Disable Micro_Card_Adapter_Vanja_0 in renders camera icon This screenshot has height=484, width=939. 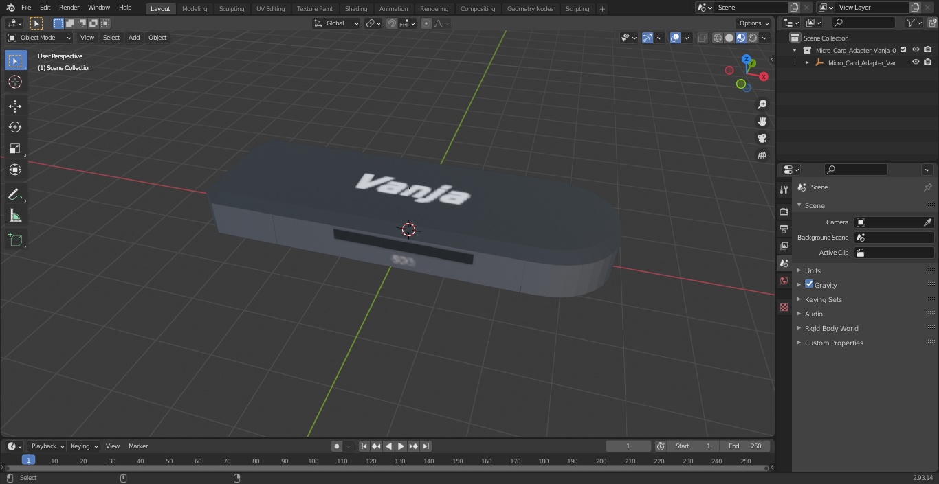(927, 49)
